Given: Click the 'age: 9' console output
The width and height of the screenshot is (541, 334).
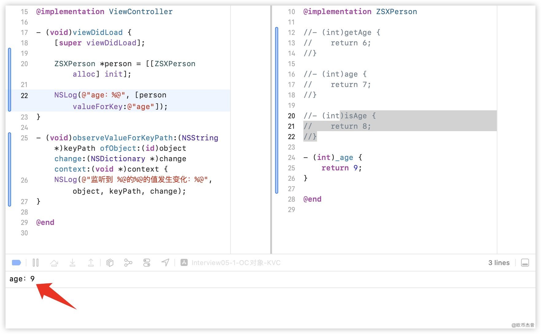Looking at the screenshot, I should coord(22,279).
